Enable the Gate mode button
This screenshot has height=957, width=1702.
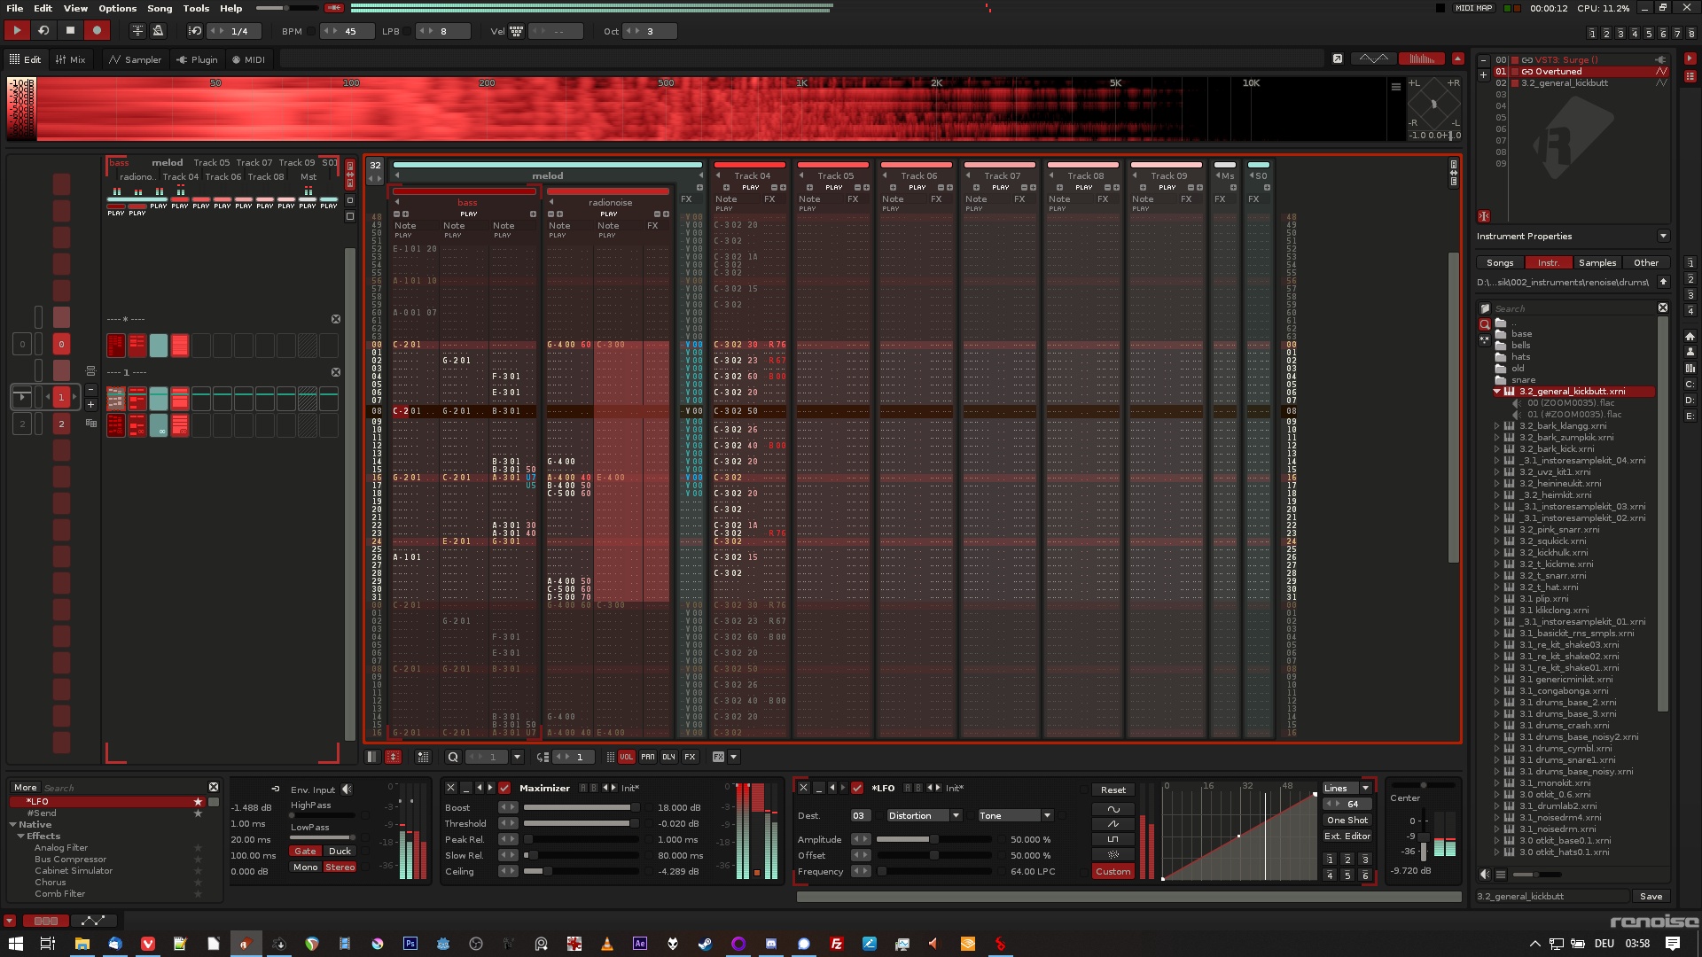coord(305,851)
